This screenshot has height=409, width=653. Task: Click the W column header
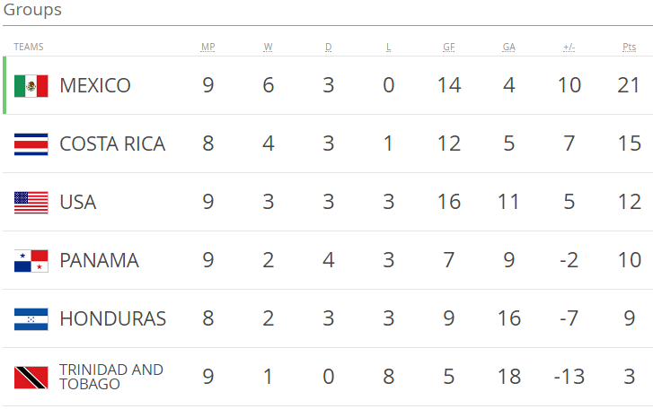pos(269,47)
